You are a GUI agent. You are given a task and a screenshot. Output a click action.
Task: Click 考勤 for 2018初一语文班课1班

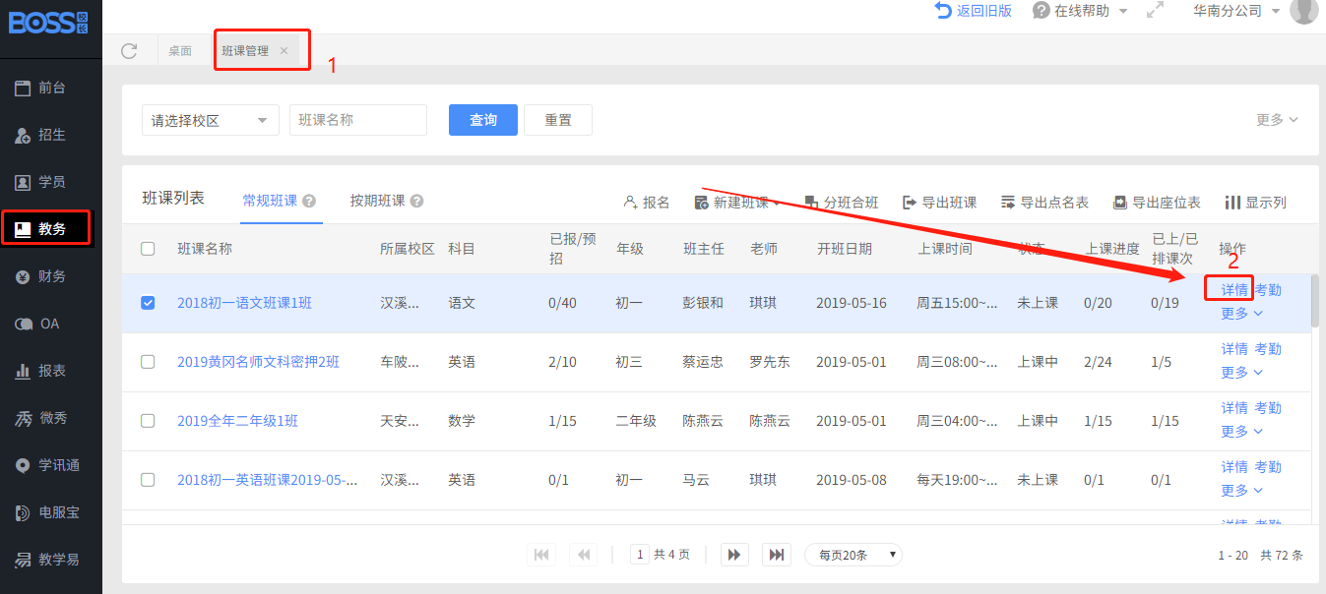1268,290
